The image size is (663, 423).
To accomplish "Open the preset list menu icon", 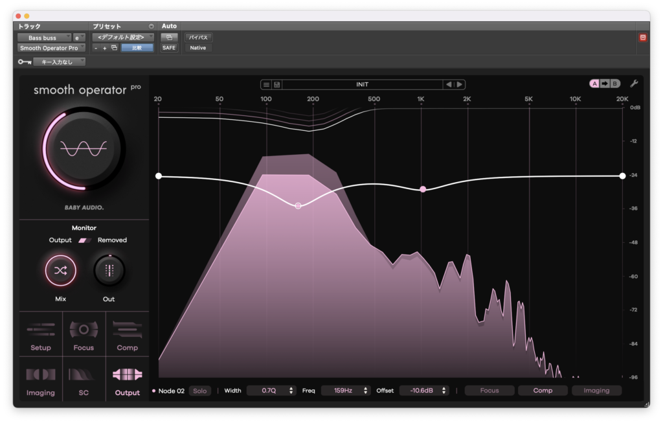I will pos(266,85).
